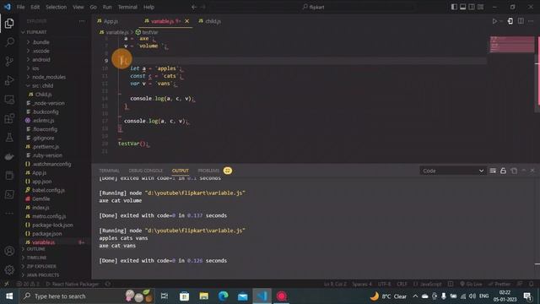540x304 pixels.
Task: Go back using title bar arrow
Action: pyautogui.click(x=194, y=7)
